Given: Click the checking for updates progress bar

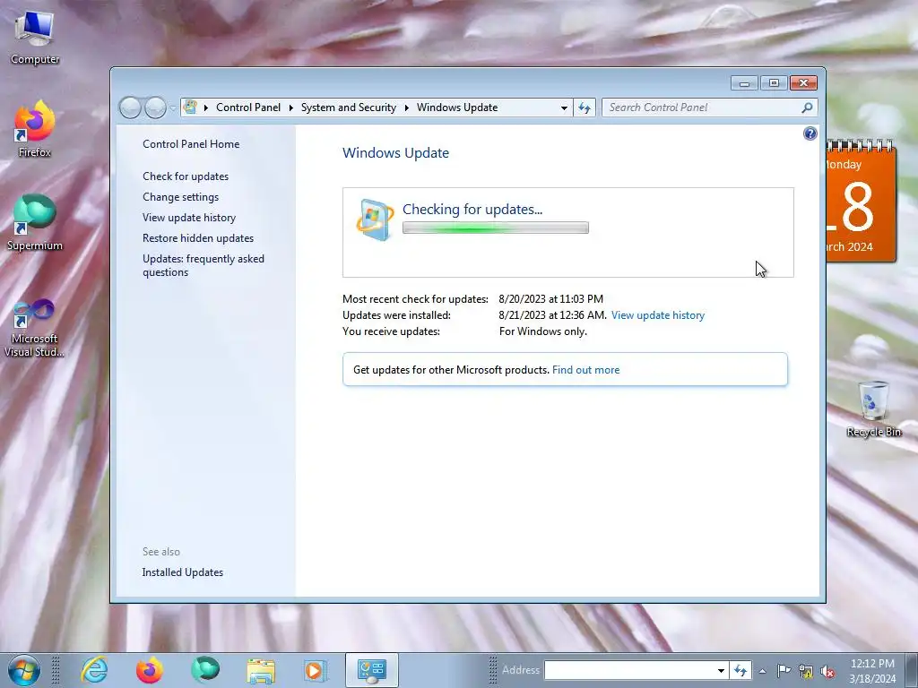Looking at the screenshot, I should click(495, 228).
